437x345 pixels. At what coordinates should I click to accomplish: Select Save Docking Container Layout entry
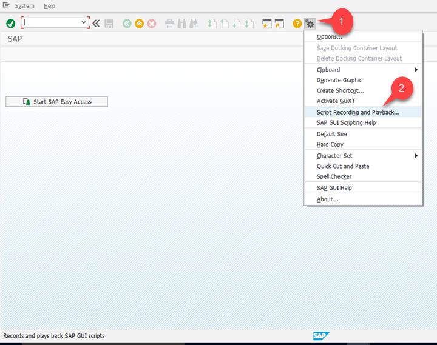(363, 48)
